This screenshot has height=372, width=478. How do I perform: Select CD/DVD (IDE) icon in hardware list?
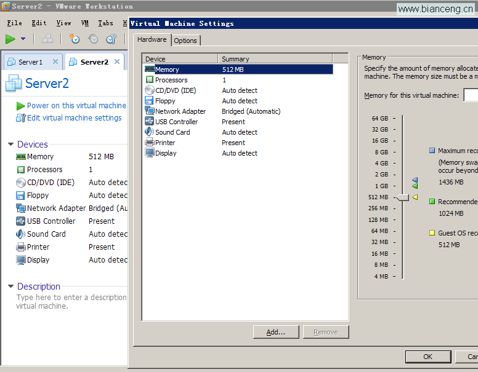(x=149, y=90)
